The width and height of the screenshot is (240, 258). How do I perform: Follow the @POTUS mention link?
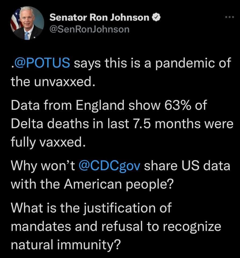41,64
